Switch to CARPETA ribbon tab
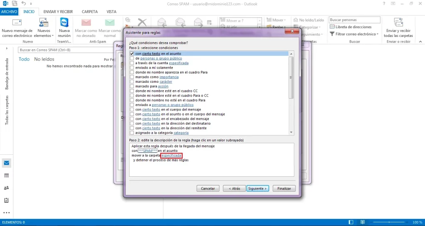The height and width of the screenshot is (226, 425). [x=90, y=12]
